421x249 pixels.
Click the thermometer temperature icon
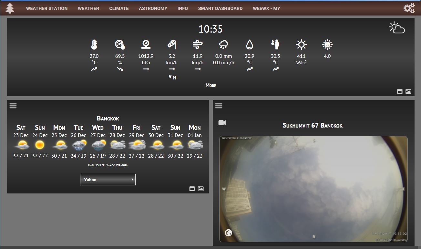(94, 45)
